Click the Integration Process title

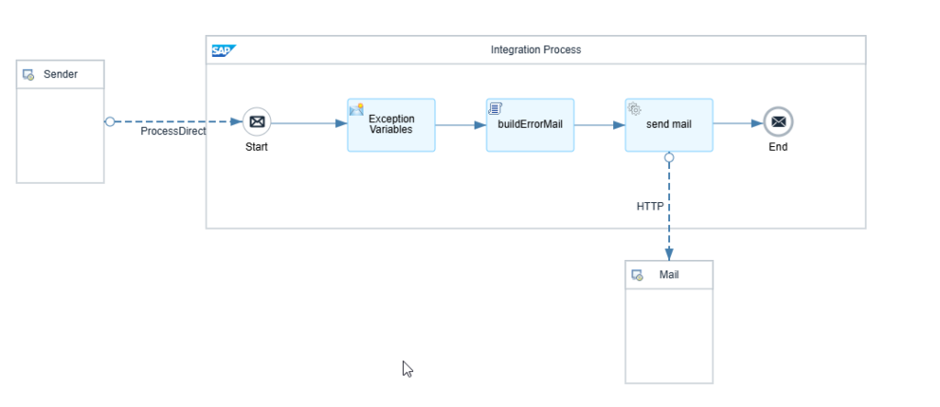coord(536,50)
